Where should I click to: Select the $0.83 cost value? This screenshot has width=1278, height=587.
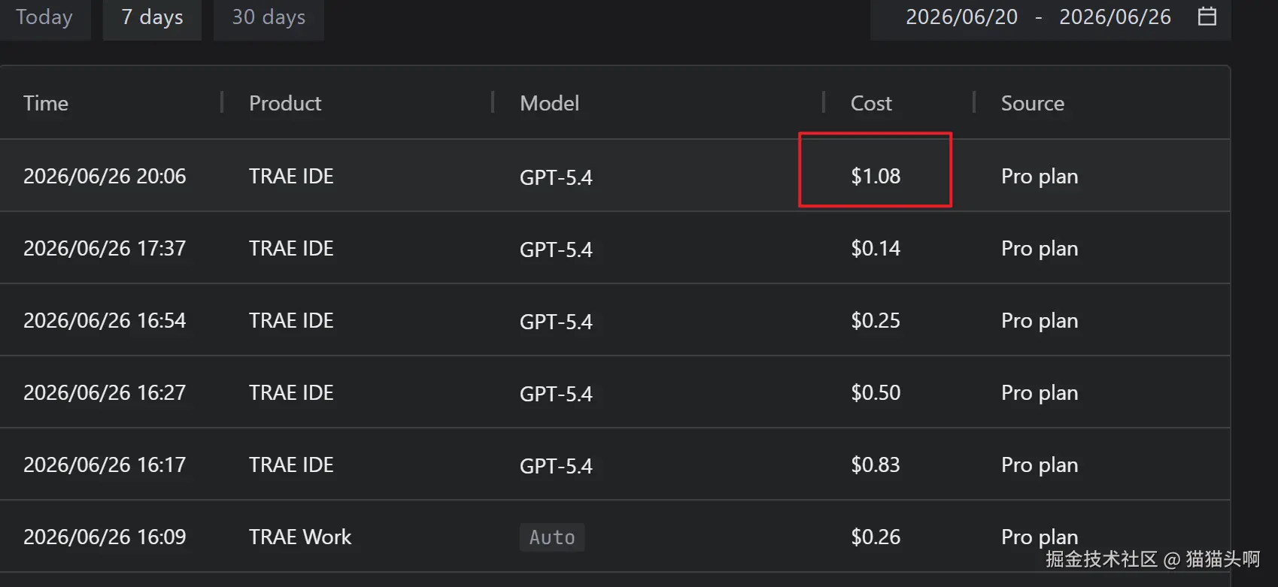[x=876, y=464]
